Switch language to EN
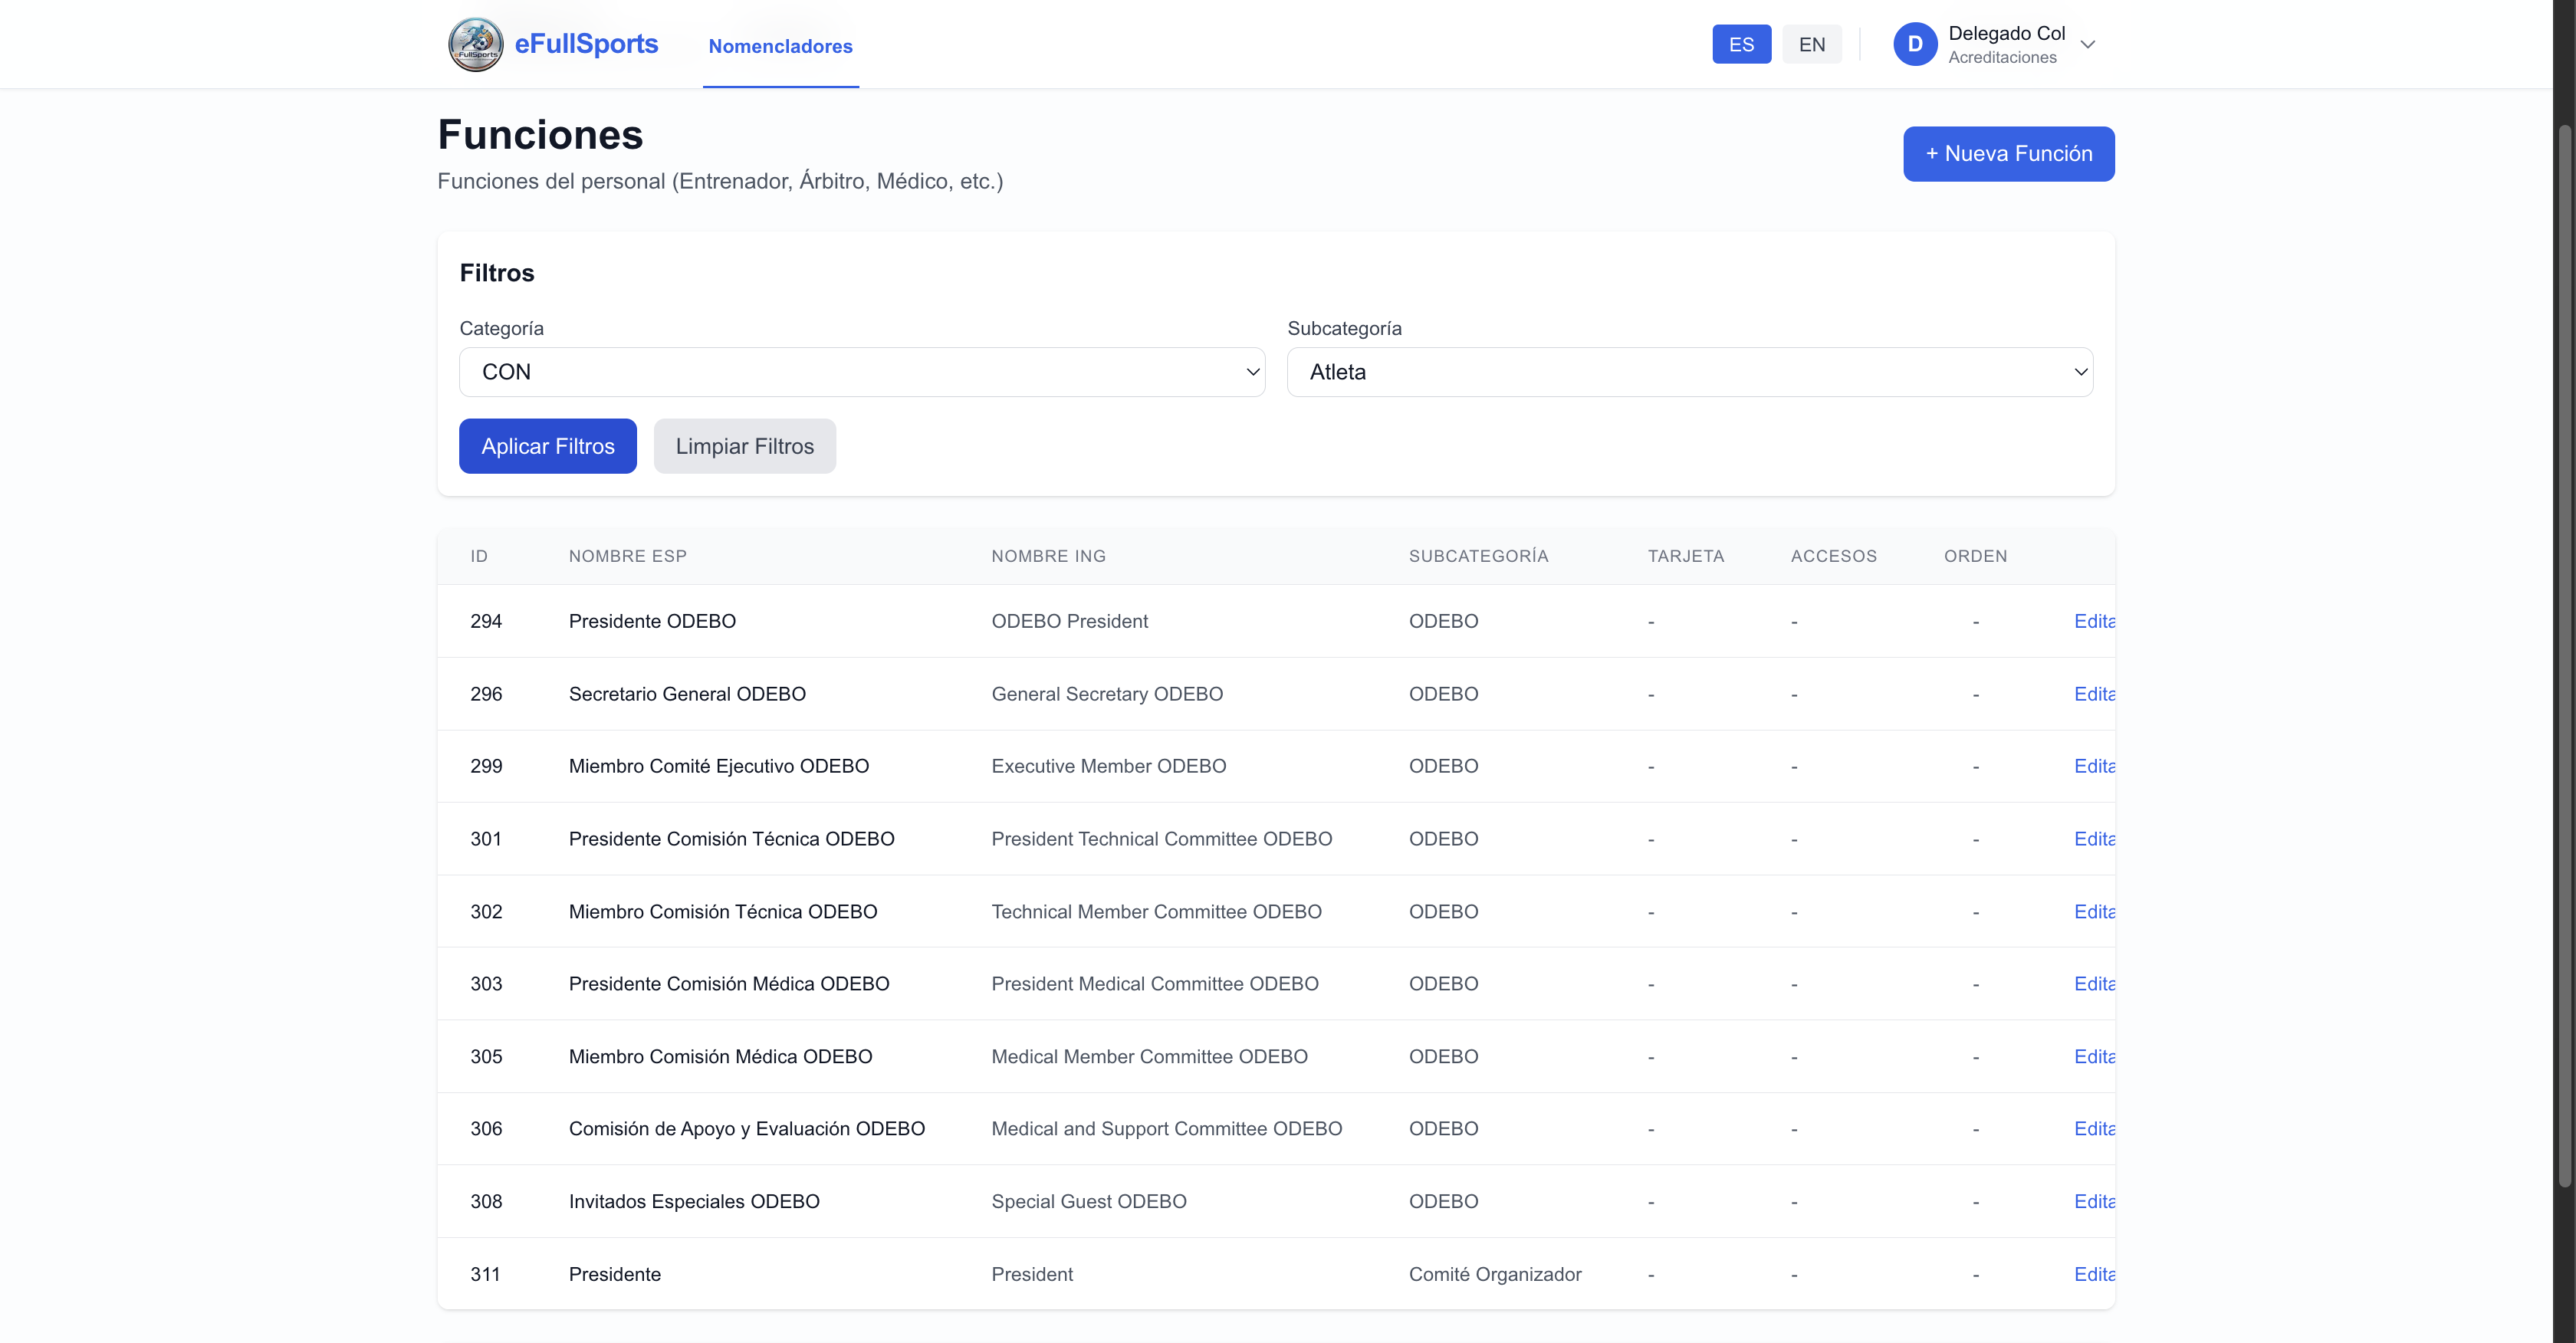Viewport: 2576px width, 1343px height. pyautogui.click(x=1811, y=44)
